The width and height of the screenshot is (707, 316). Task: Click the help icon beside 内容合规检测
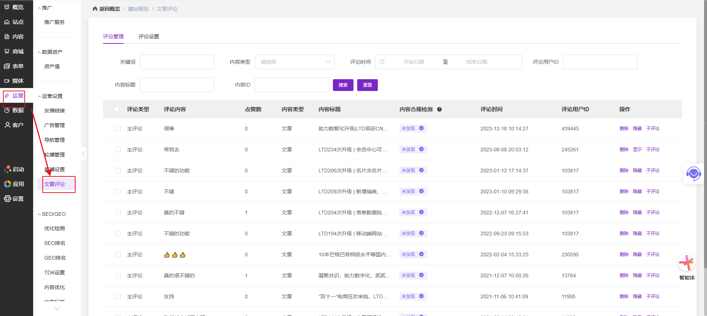pos(439,109)
